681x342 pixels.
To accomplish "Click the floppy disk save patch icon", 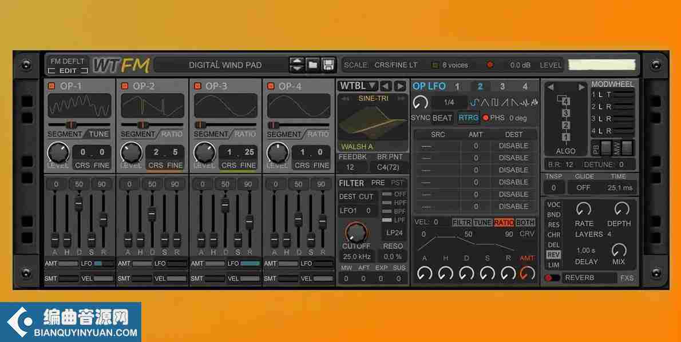I will (x=329, y=65).
